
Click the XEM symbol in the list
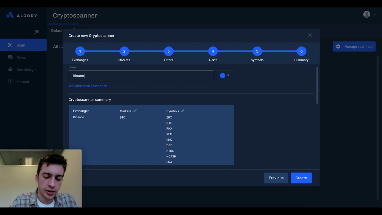pos(169,134)
